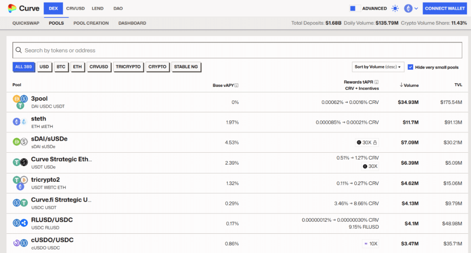
Task: Go to Quickswap page
Action: click(26, 23)
